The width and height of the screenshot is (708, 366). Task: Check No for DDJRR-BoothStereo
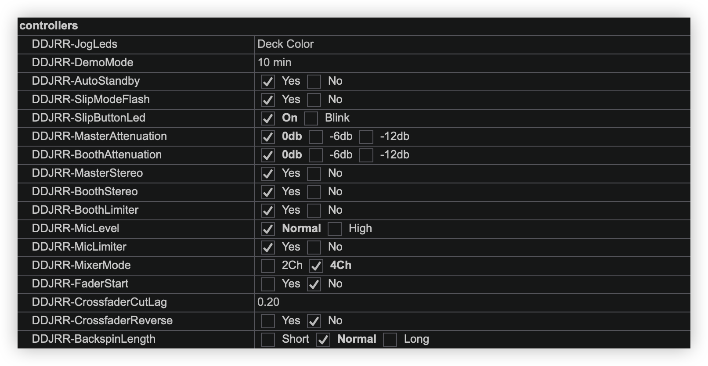click(x=314, y=192)
